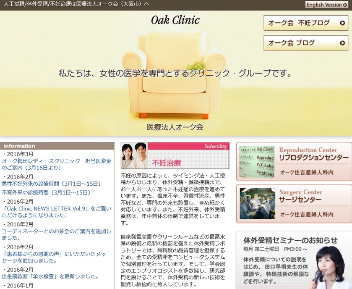Click the tagline 私たちは、女性の医学を専門とする
Screen dimensions: 352x289
click(x=175, y=73)
